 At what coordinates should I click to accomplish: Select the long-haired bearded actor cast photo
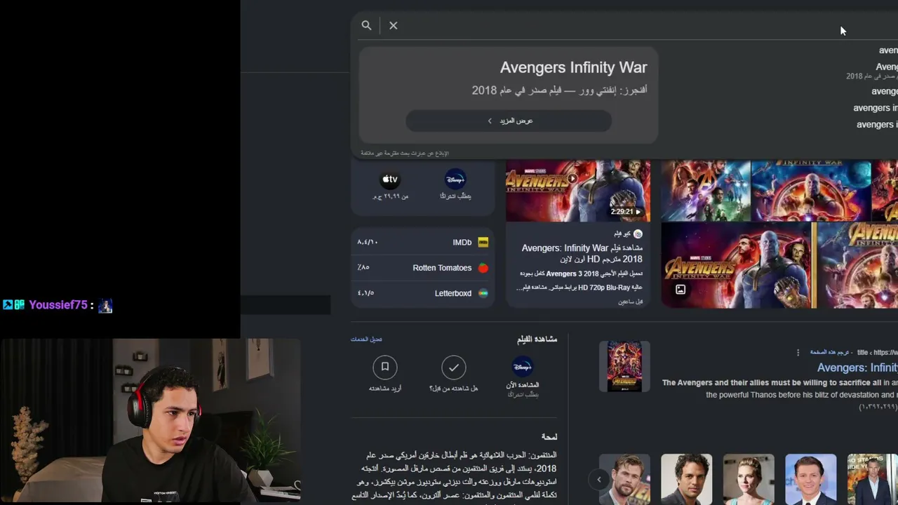624,479
